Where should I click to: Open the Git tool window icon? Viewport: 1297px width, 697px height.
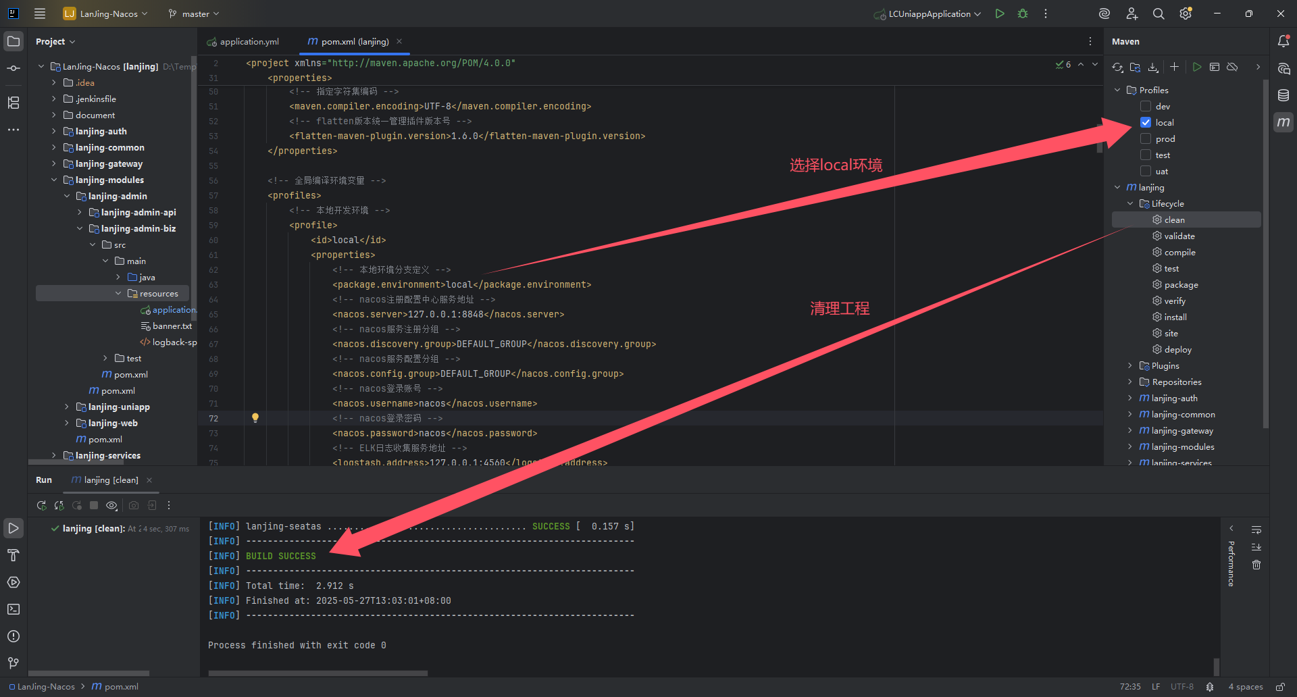pyautogui.click(x=14, y=663)
